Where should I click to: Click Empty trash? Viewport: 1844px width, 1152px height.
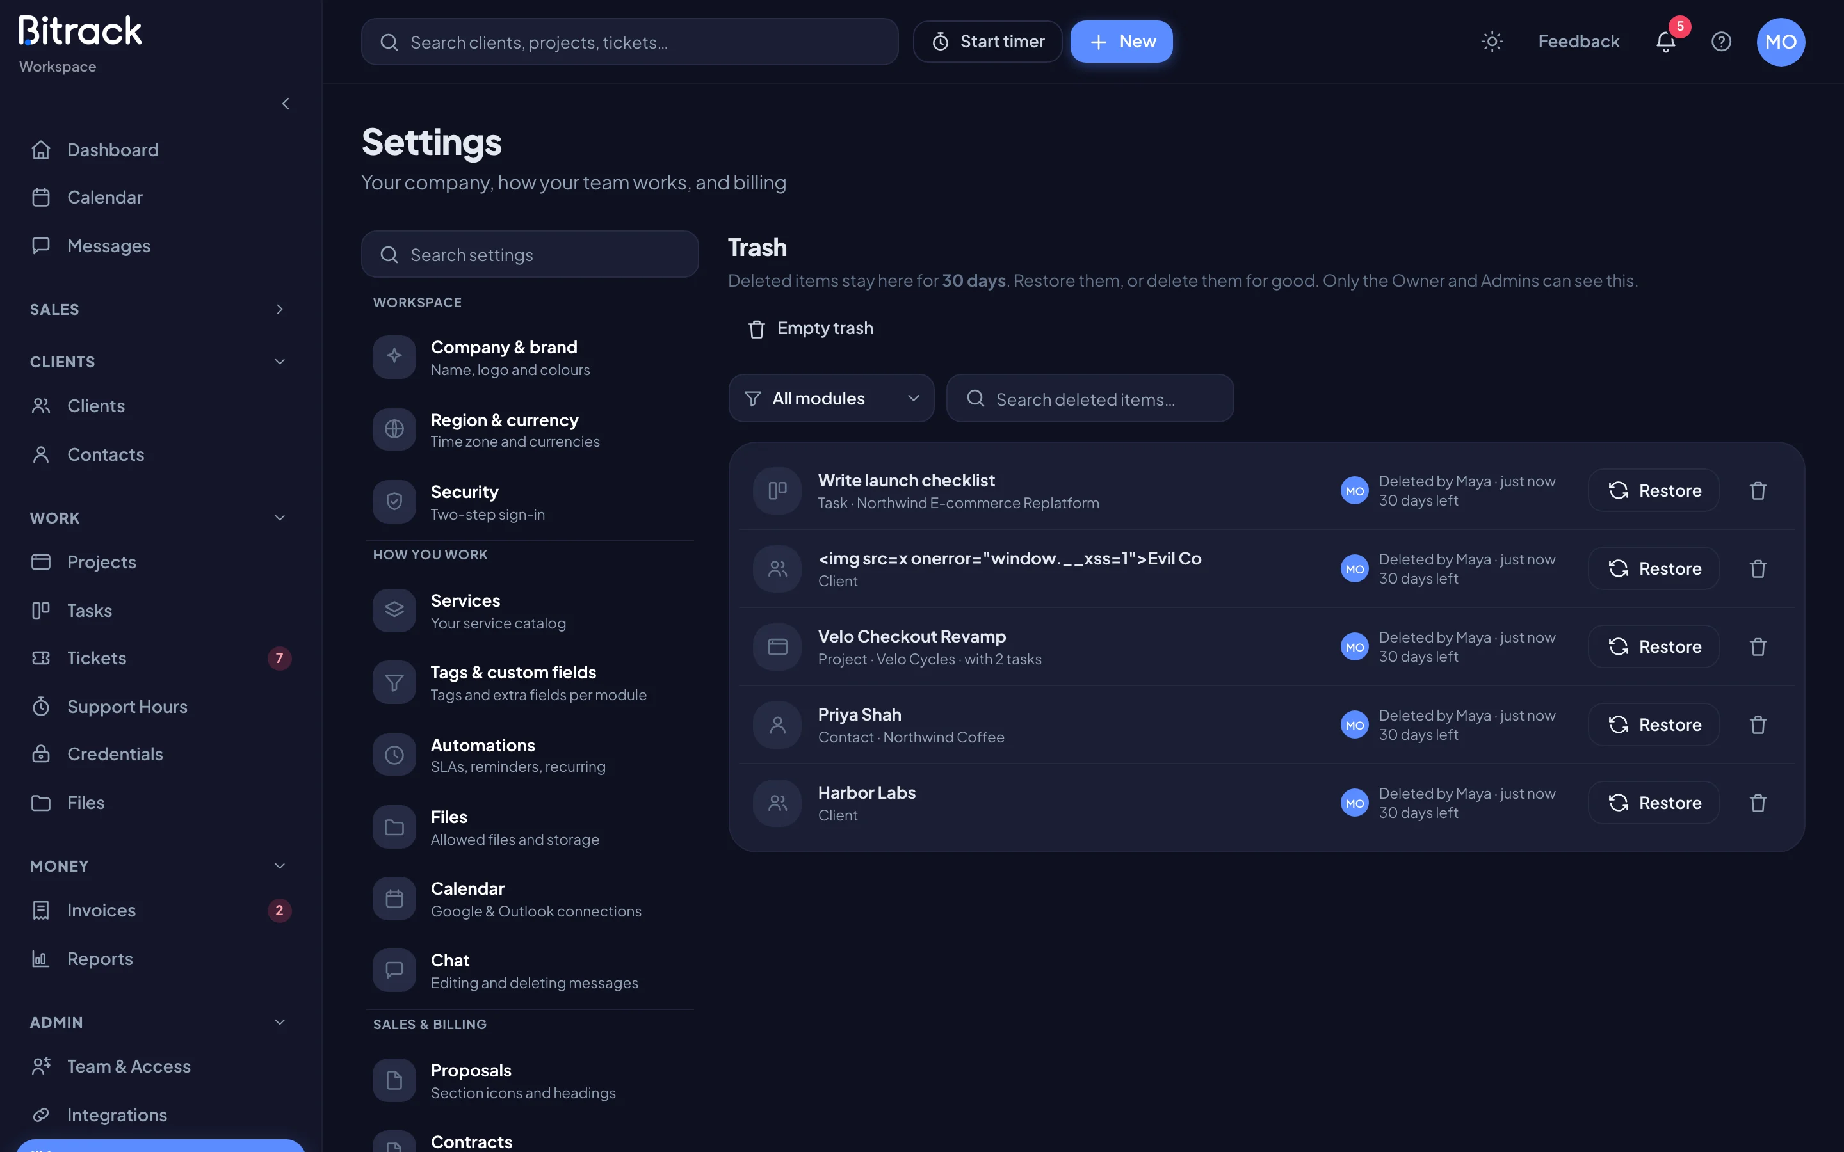(811, 328)
